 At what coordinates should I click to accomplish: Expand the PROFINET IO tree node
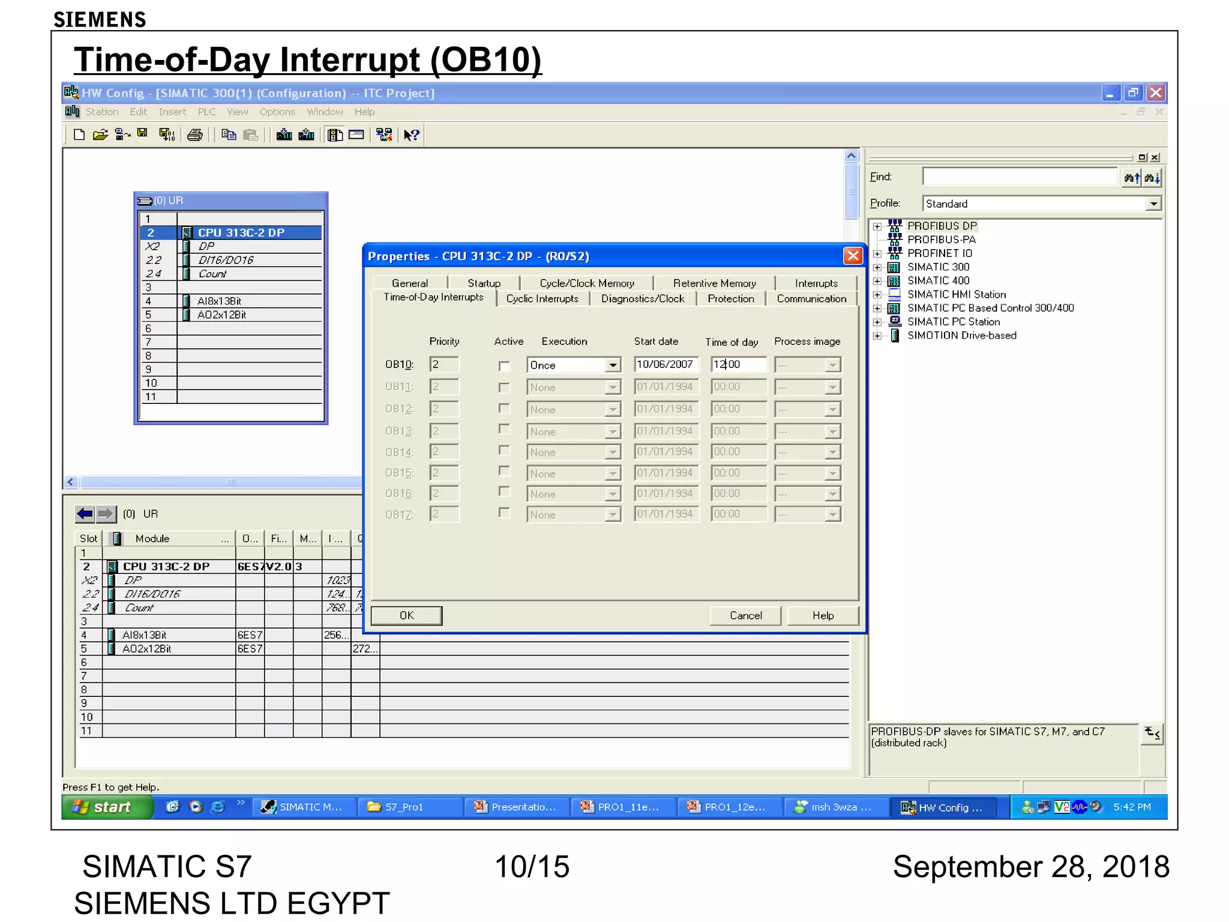[x=877, y=254]
